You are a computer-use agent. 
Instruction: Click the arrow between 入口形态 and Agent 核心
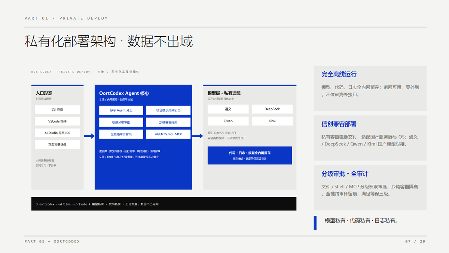(x=89, y=136)
